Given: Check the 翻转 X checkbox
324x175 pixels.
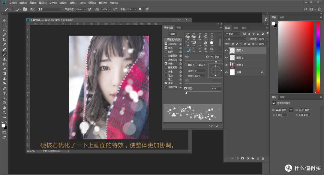Looking at the screenshot, I should point(185,64).
